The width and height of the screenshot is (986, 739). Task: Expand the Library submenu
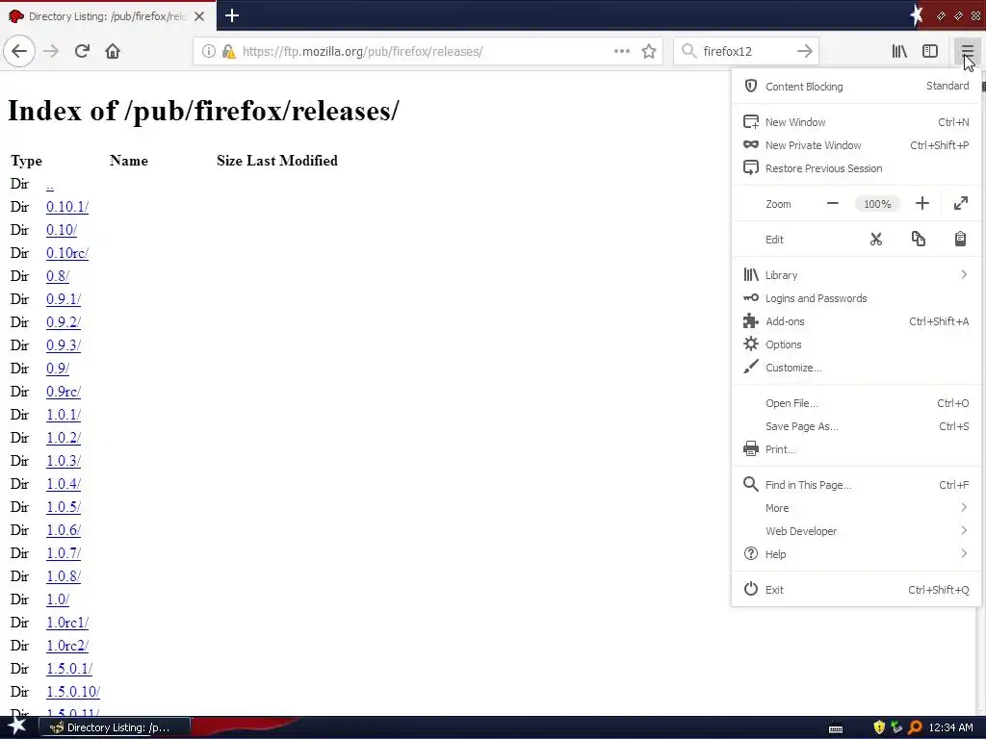click(856, 274)
